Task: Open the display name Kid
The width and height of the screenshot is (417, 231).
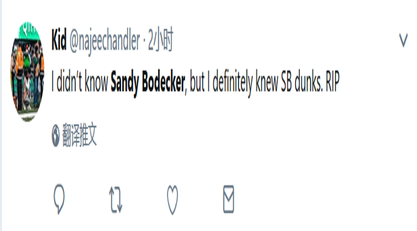Action: click(x=59, y=40)
